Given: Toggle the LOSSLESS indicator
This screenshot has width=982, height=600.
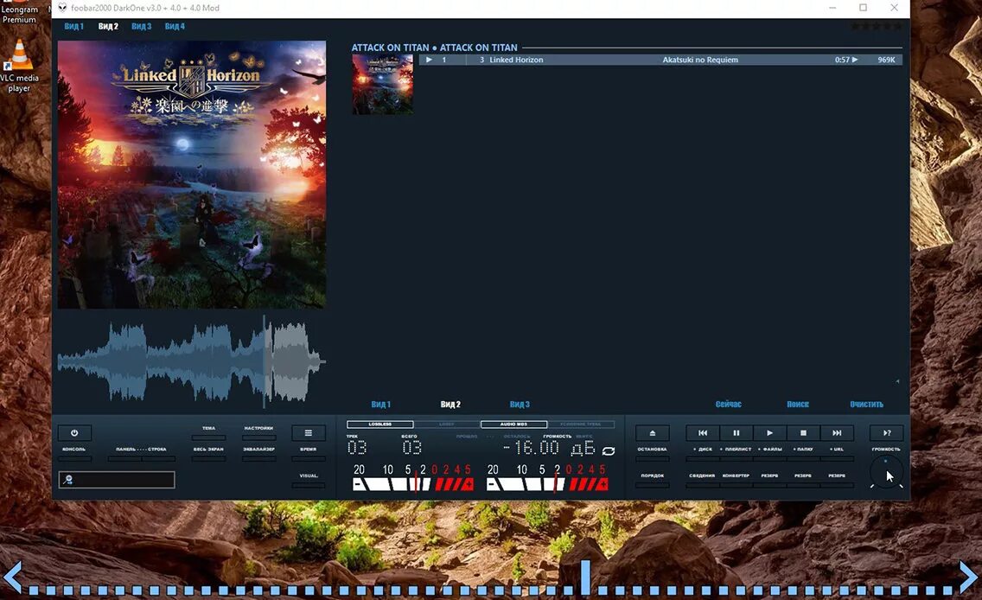Looking at the screenshot, I should tap(380, 424).
